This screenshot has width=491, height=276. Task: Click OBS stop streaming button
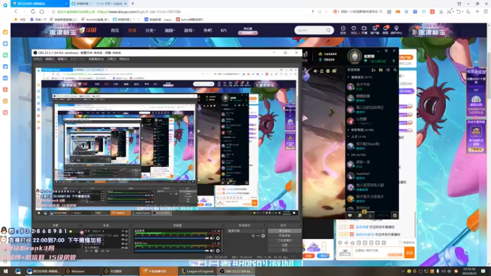(x=284, y=231)
